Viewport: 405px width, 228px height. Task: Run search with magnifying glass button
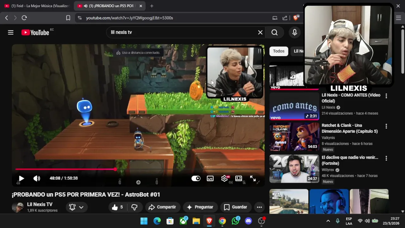274,32
